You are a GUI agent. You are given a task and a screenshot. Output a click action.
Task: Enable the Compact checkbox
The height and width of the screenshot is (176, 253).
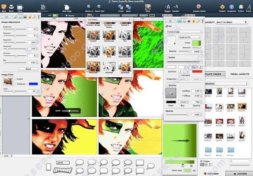click(x=180, y=75)
